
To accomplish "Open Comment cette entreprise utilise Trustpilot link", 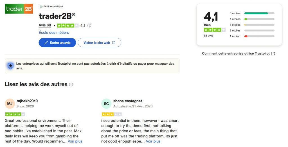I will pyautogui.click(x=236, y=54).
